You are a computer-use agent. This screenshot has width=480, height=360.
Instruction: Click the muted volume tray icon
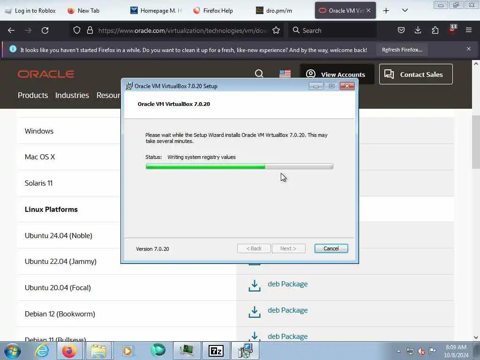tap(421, 352)
